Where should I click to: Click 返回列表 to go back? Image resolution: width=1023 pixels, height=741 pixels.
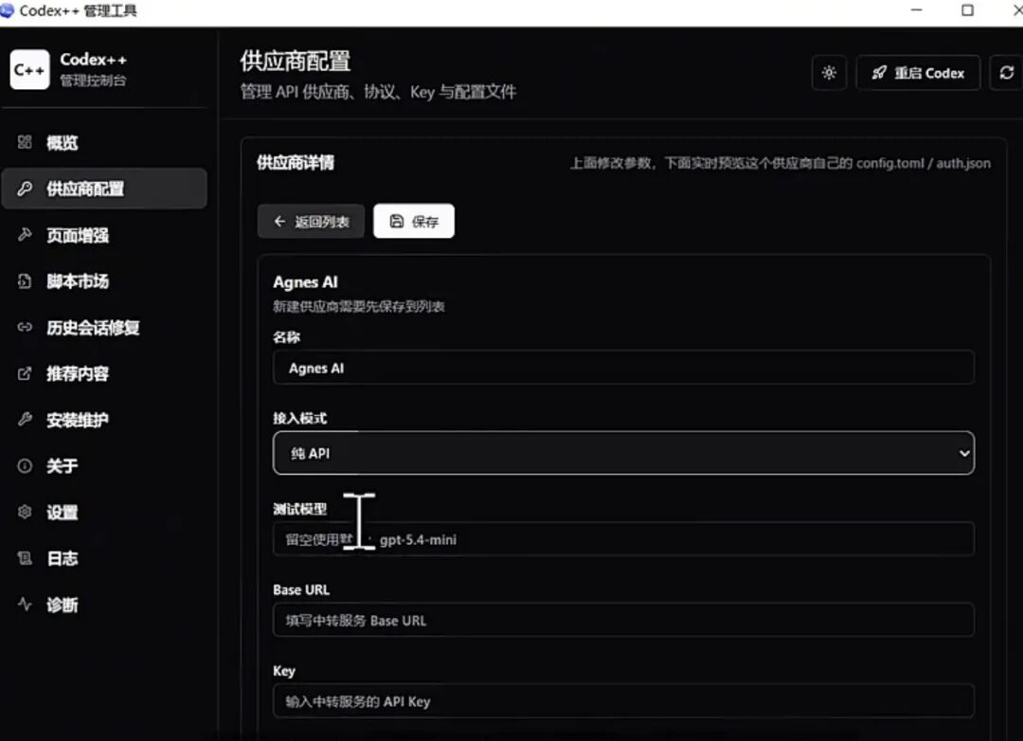pyautogui.click(x=311, y=222)
